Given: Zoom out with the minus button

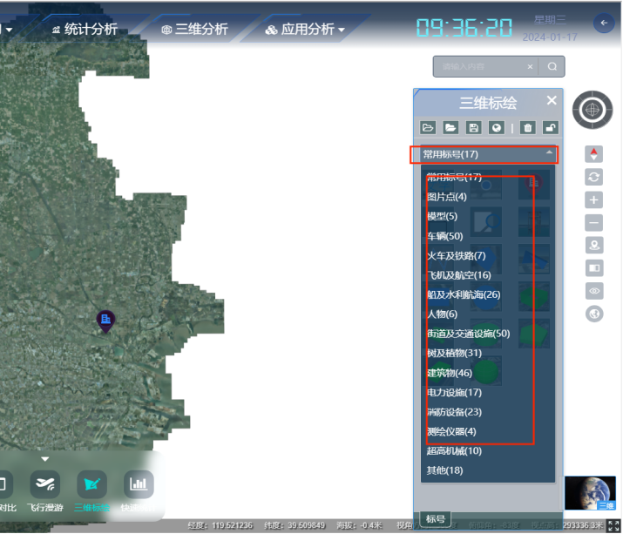Looking at the screenshot, I should coord(593,222).
